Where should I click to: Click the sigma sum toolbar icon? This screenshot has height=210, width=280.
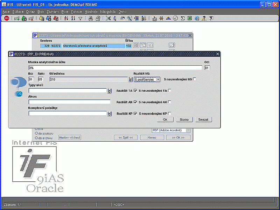[x=182, y=18]
